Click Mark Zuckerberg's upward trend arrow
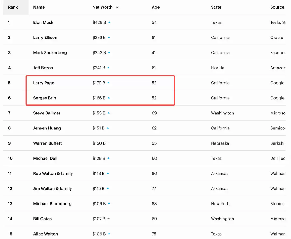The width and height of the screenshot is (291, 239). tap(109, 52)
